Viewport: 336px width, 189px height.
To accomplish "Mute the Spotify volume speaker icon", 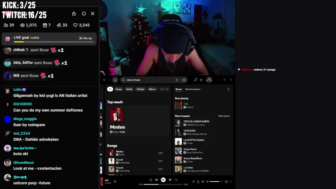I will pos(207,181).
